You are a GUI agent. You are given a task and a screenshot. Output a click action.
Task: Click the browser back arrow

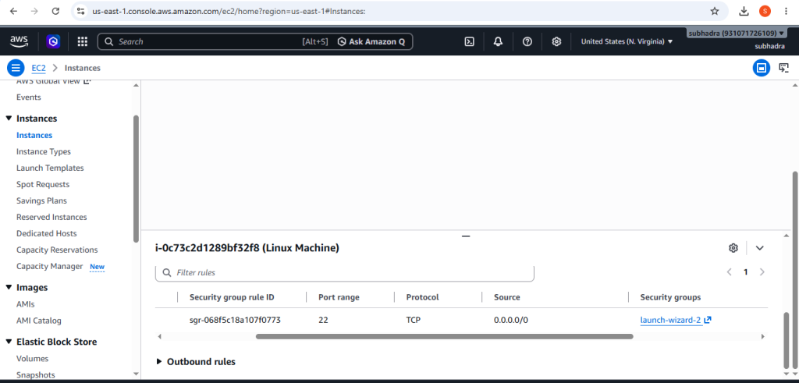point(13,11)
